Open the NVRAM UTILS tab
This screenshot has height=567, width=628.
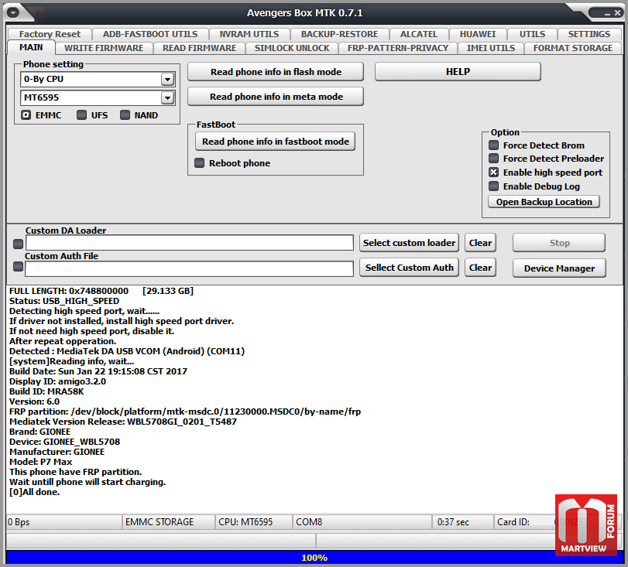tap(249, 34)
